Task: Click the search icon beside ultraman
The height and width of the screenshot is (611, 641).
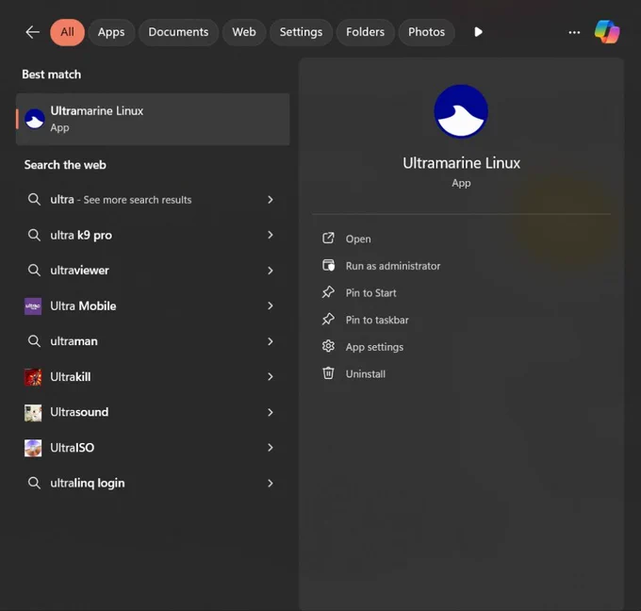Action: pyautogui.click(x=34, y=341)
